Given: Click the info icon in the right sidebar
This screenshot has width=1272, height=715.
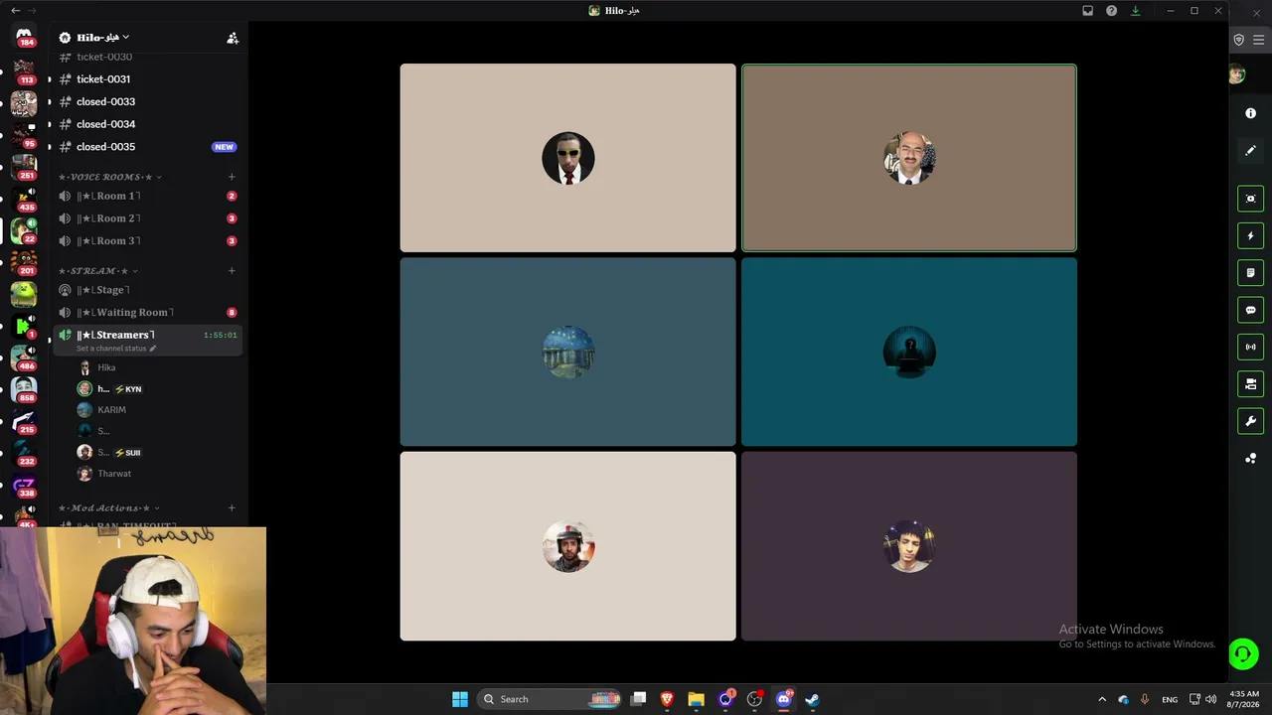Looking at the screenshot, I should [x=1250, y=113].
